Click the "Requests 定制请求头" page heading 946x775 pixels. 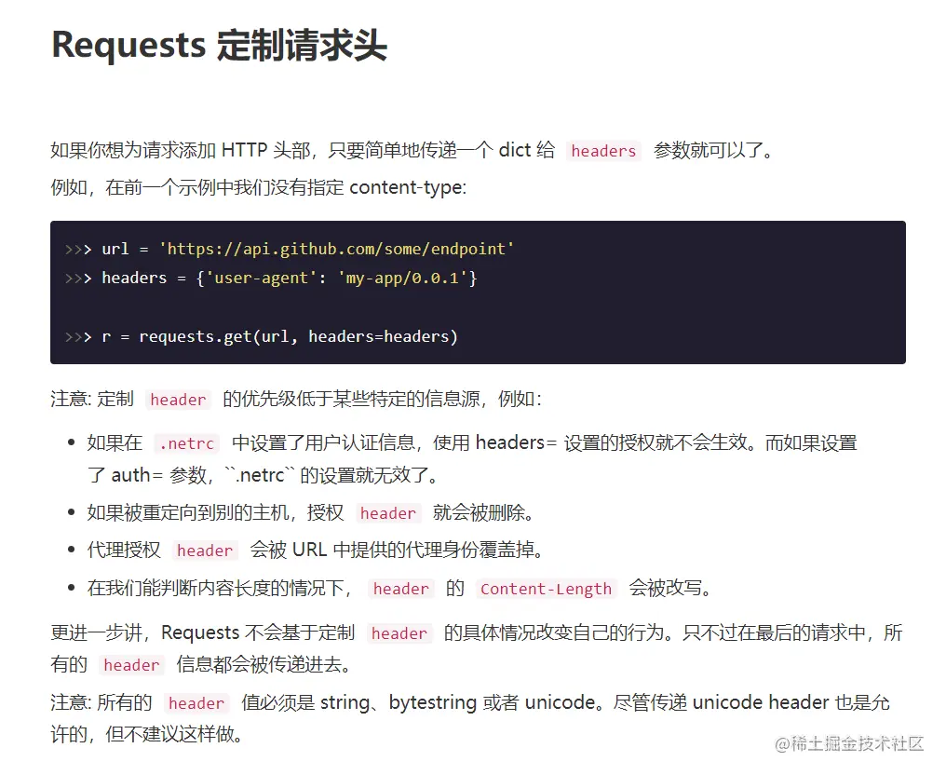point(219,45)
